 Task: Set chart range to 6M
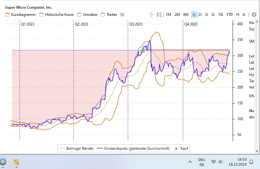coord(186,15)
